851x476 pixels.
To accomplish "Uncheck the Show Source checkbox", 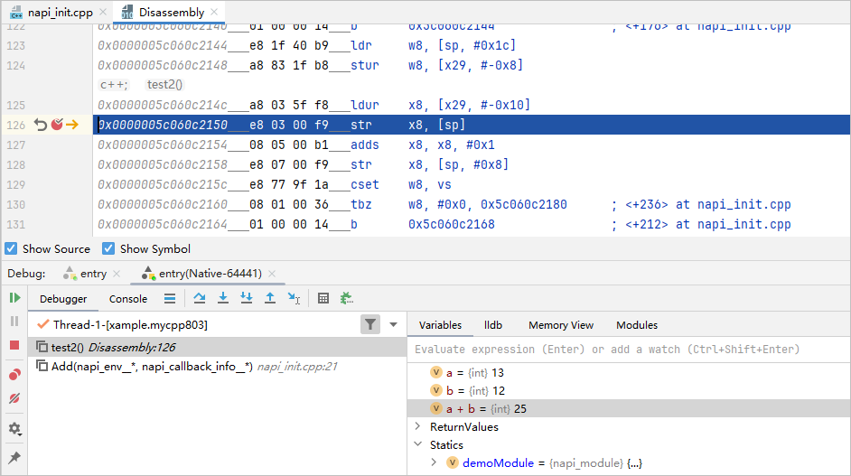I will click(12, 249).
